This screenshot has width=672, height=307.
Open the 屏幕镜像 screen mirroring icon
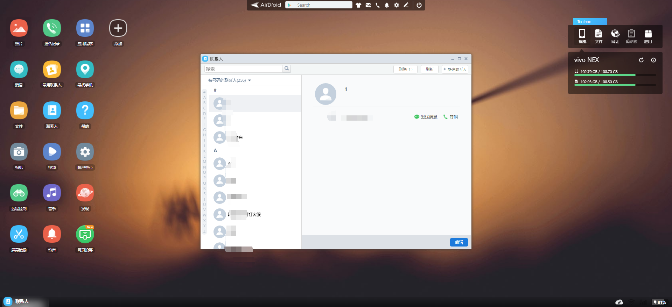coord(19,235)
